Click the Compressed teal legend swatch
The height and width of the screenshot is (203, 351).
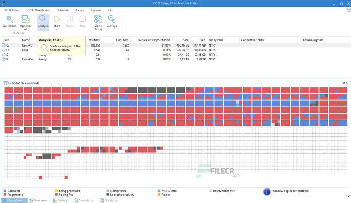pyautogui.click(x=107, y=191)
